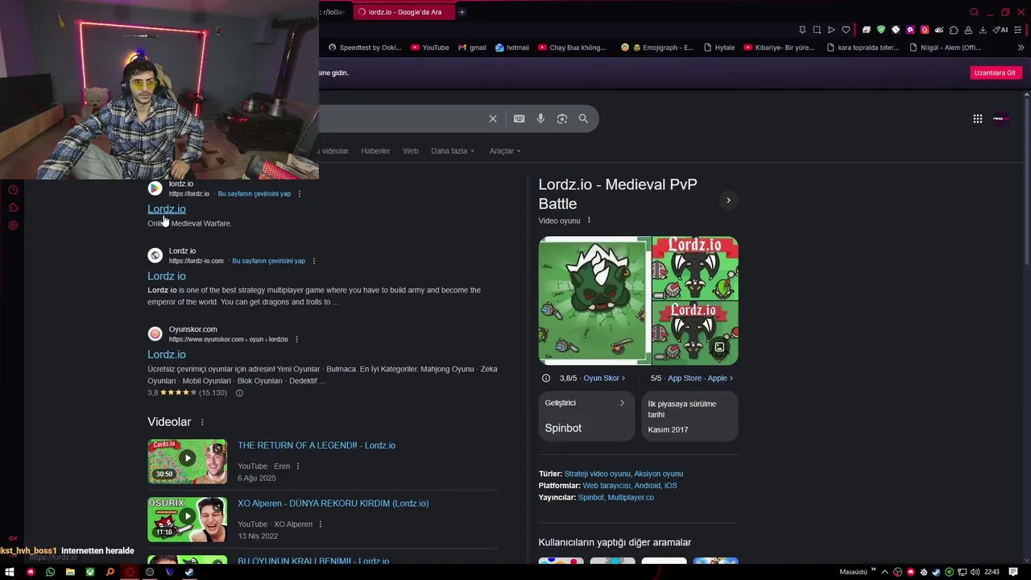This screenshot has width=1031, height=580.
Task: Open the Google account avatar
Action: pyautogui.click(x=1000, y=118)
